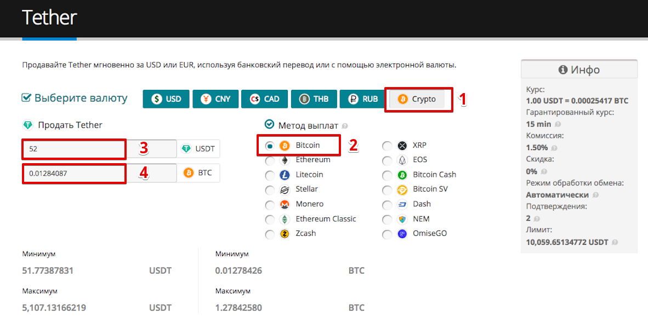Pick the Ethereum Classic radio button
The height and width of the screenshot is (323, 648).
[270, 220]
